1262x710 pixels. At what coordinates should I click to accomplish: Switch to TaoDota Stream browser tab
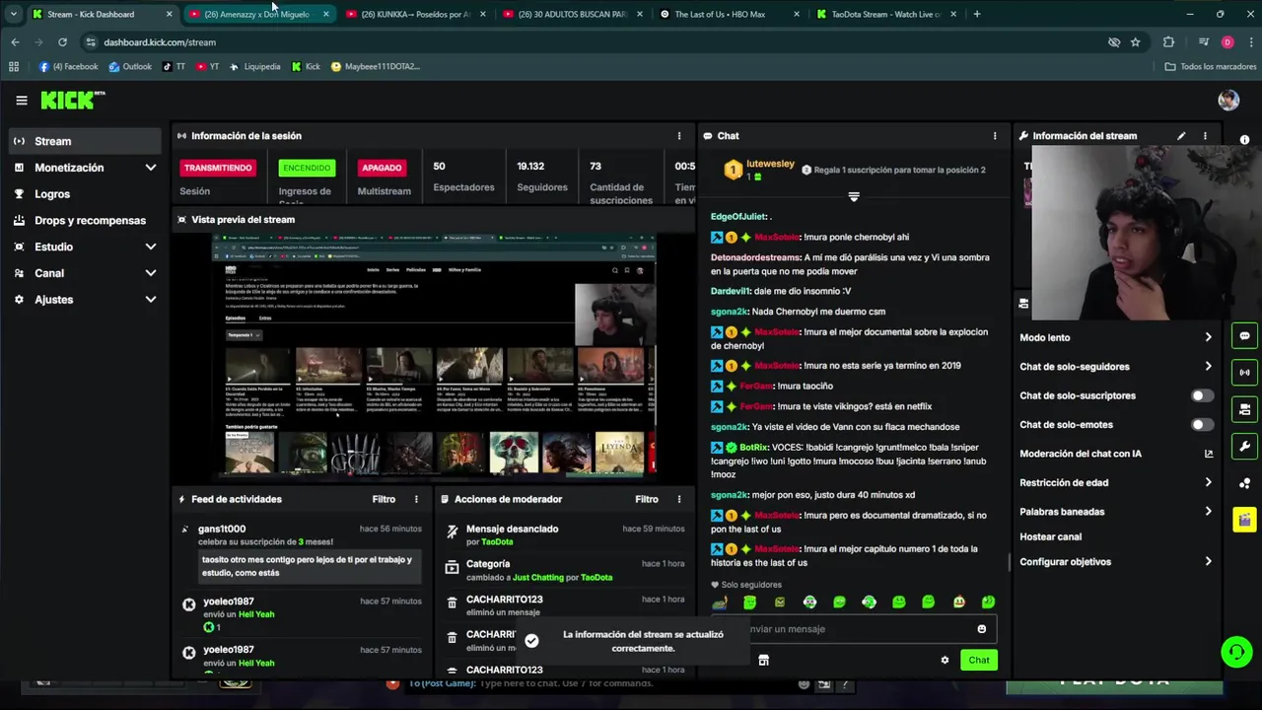click(x=884, y=14)
